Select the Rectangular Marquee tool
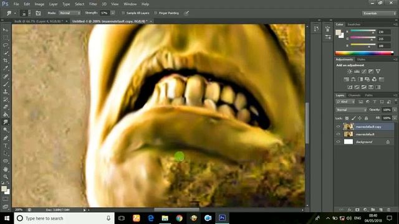The height and width of the screenshot is (224, 399). (6, 37)
